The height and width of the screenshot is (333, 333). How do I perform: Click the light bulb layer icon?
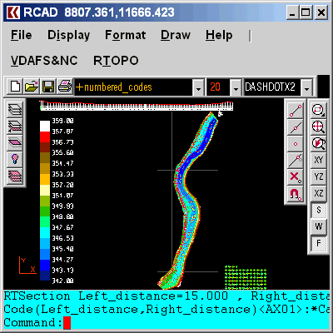[15, 160]
